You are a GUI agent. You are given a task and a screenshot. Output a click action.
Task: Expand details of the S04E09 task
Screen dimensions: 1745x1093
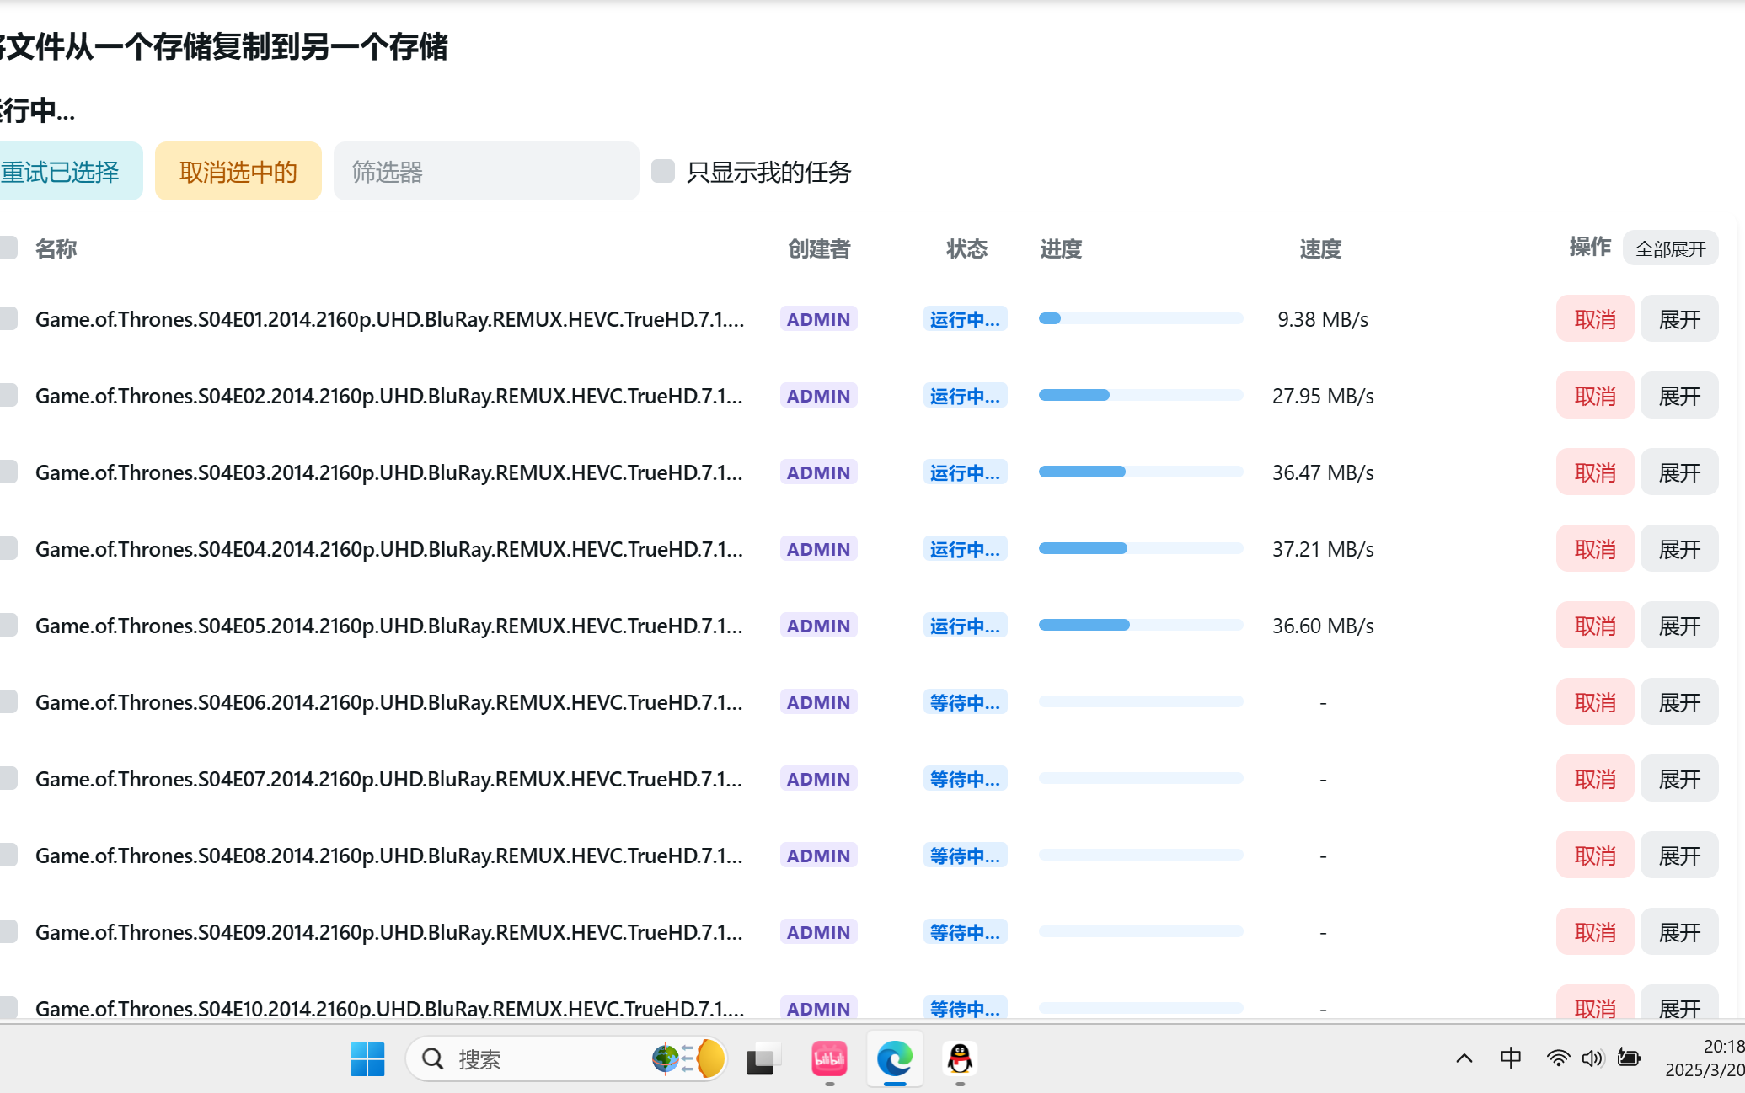click(x=1679, y=932)
